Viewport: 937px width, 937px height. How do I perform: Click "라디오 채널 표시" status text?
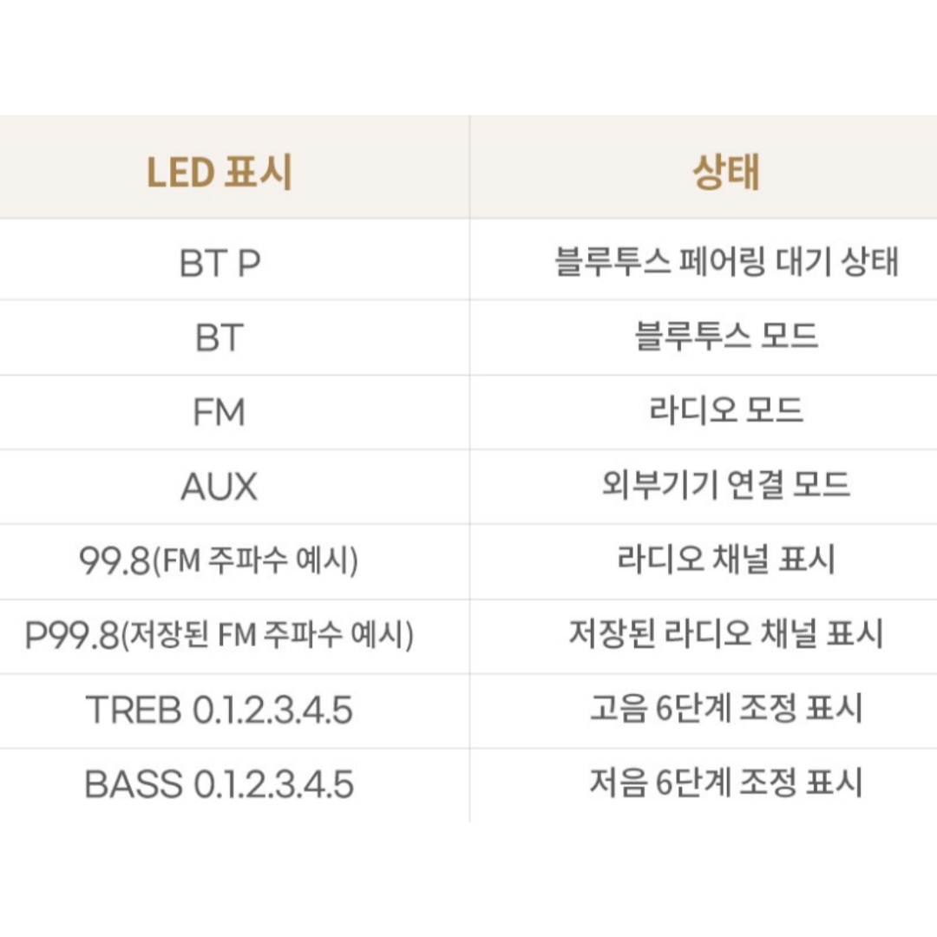click(x=725, y=560)
